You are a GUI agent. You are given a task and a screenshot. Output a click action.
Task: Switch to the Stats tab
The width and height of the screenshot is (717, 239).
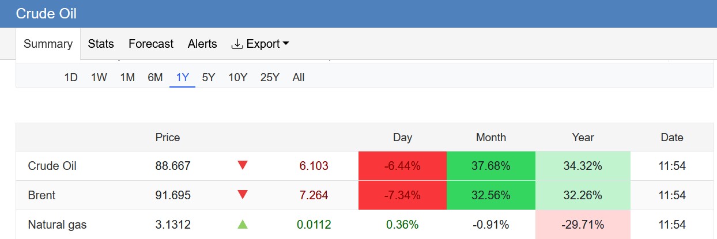(x=101, y=44)
